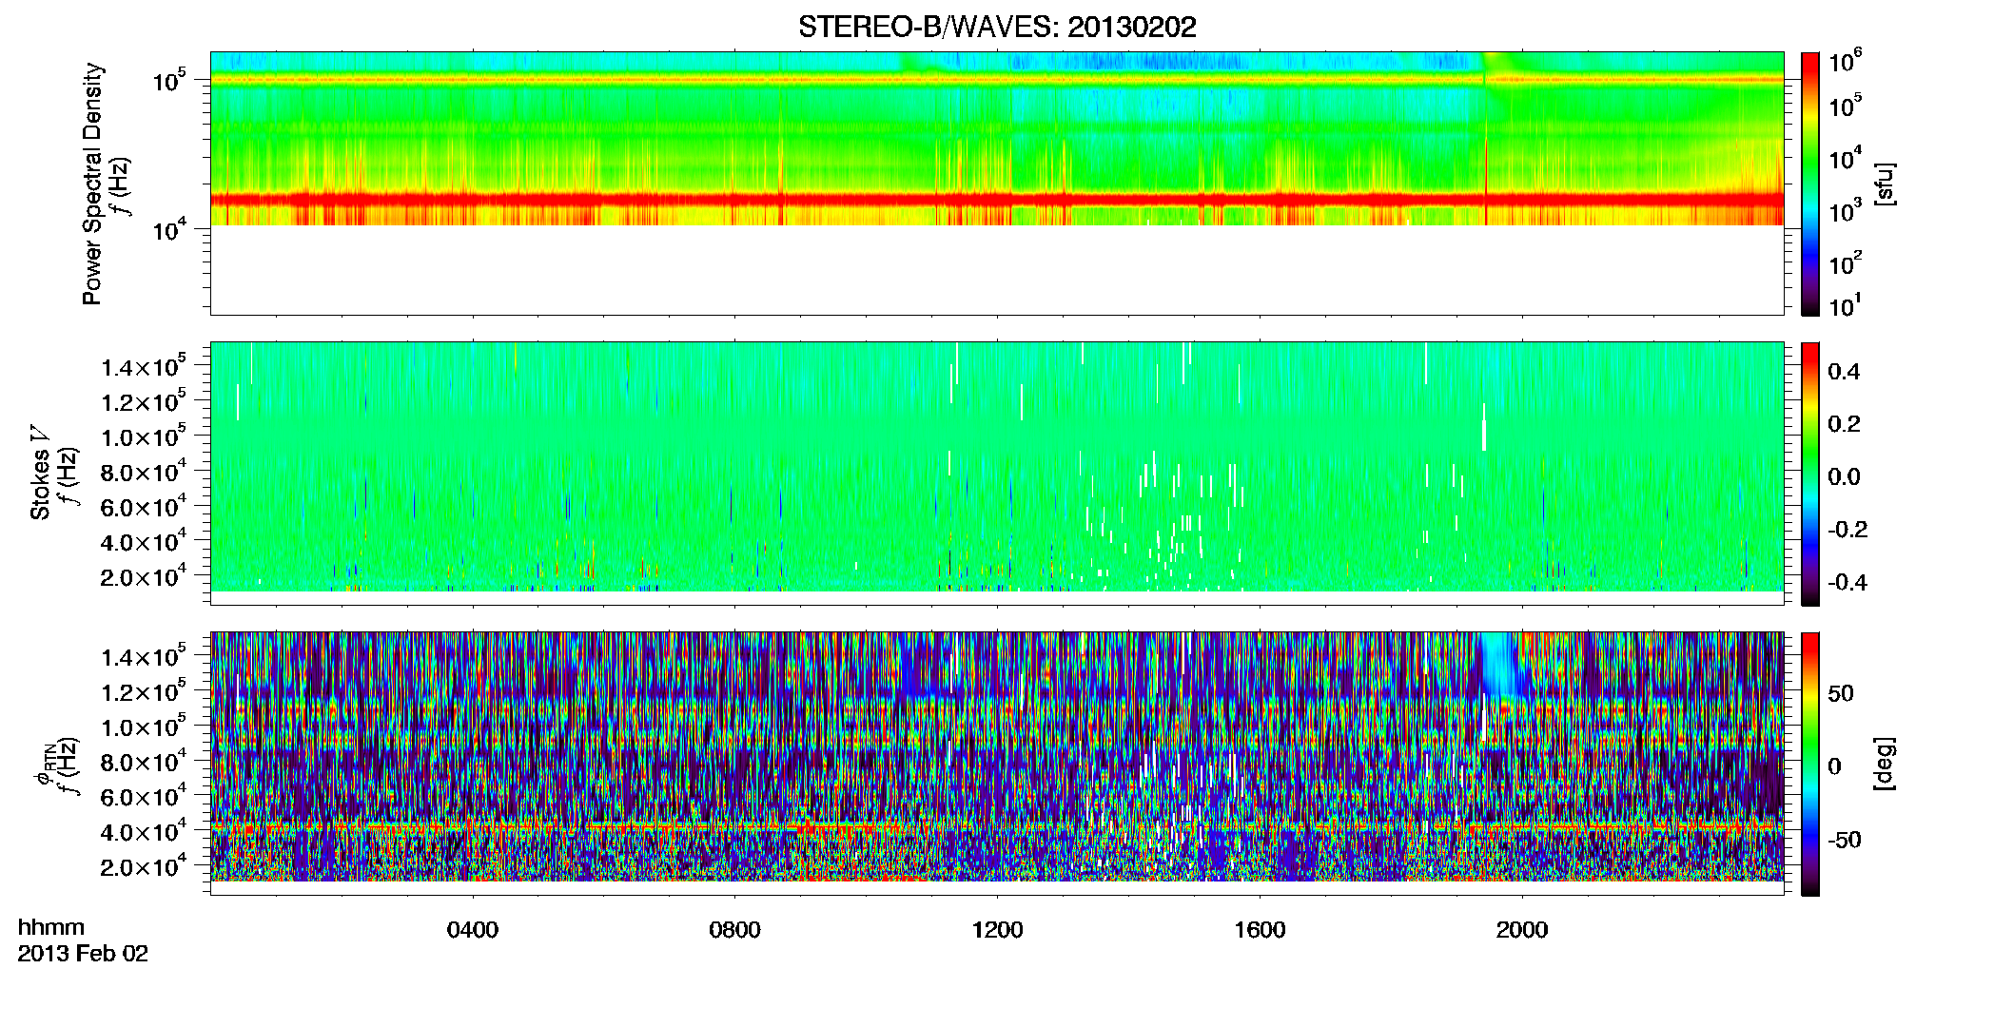
Task: Click the power spectral density sfu color bar
Action: pyautogui.click(x=1810, y=184)
